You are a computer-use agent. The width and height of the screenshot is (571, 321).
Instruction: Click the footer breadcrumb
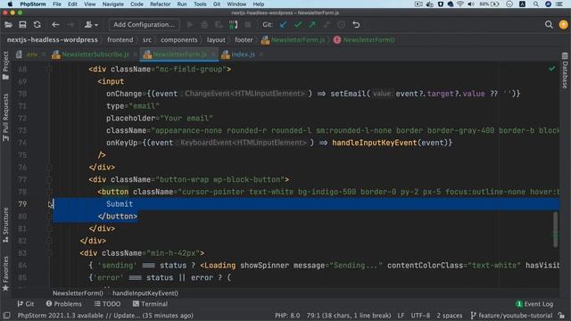point(244,39)
